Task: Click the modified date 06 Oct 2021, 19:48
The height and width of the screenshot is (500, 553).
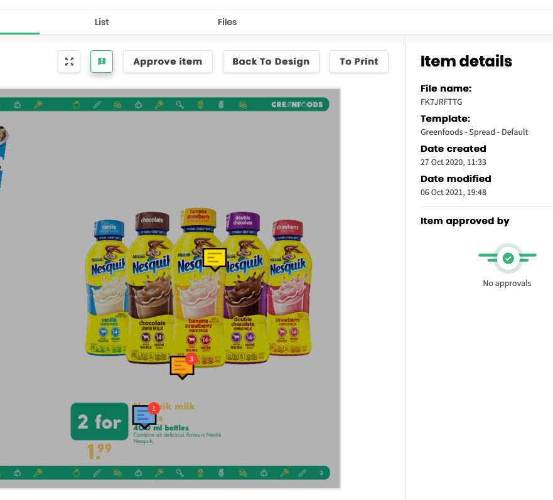Action: click(453, 192)
